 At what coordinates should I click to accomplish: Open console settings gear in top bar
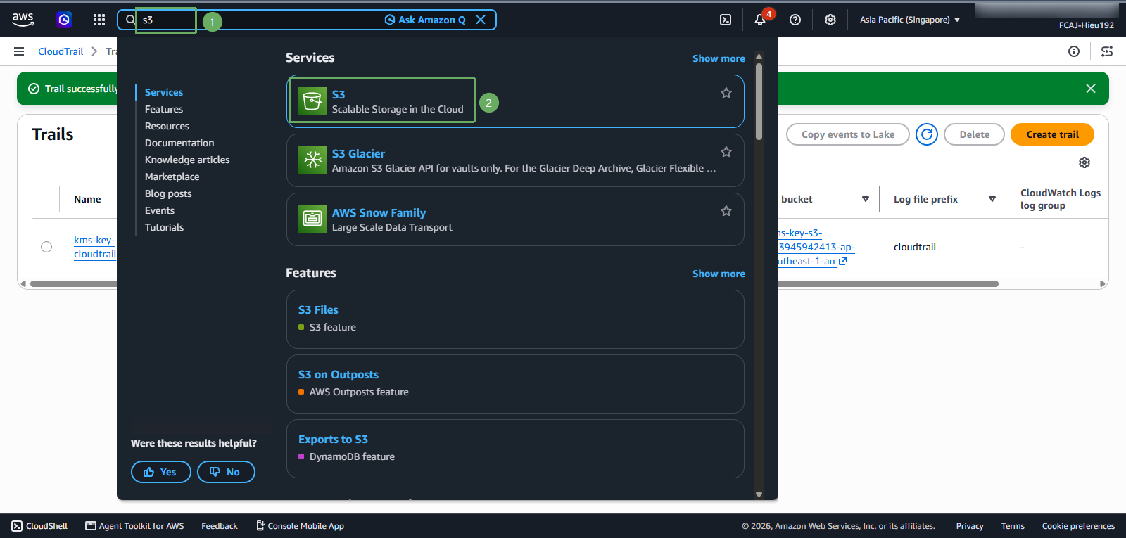click(x=830, y=20)
